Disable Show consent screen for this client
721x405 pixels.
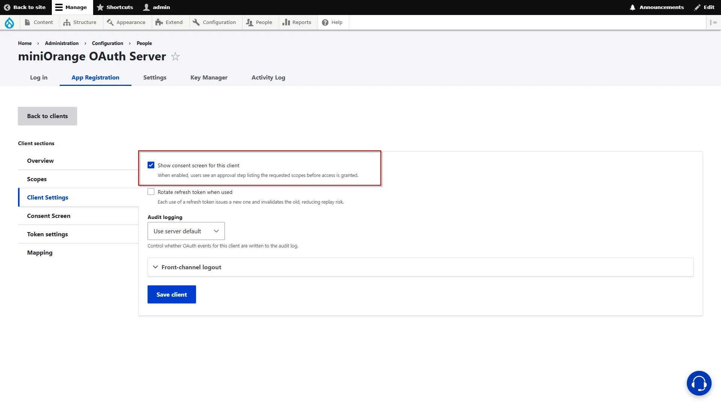tap(151, 165)
